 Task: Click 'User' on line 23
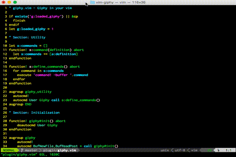33,100
